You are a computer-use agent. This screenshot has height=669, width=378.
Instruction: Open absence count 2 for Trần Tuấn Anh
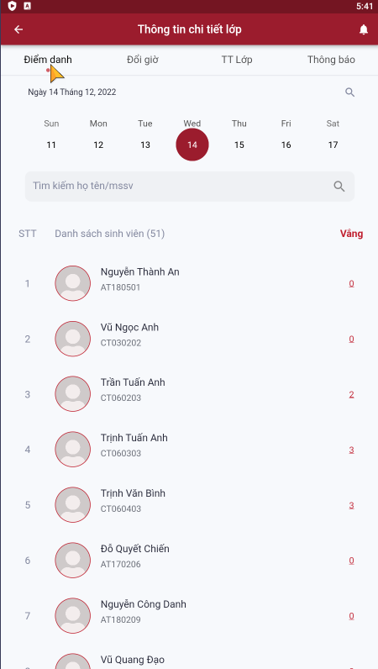[352, 395]
